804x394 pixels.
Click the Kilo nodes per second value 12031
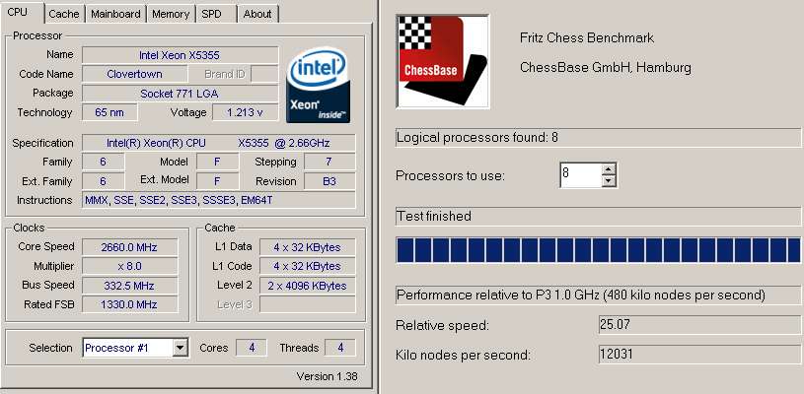pyautogui.click(x=699, y=354)
